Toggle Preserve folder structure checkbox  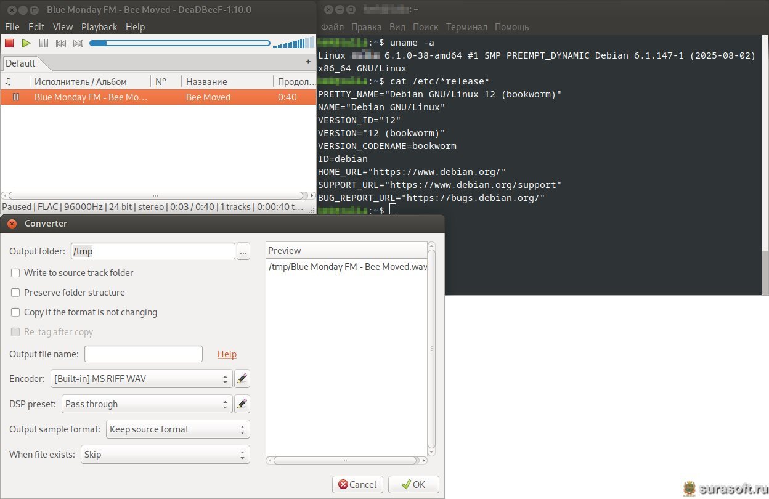tap(16, 293)
